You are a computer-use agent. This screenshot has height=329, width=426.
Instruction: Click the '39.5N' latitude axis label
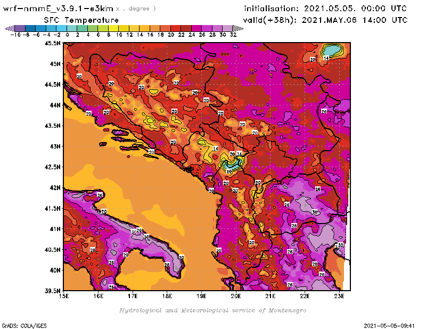[x=52, y=291]
